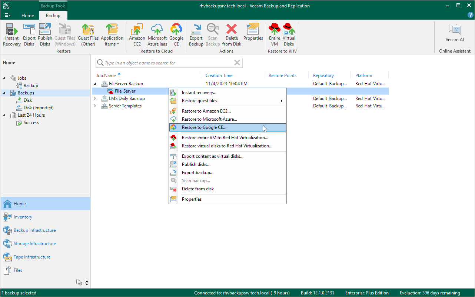Click Delete from Disk ribbon icon

(x=232, y=35)
